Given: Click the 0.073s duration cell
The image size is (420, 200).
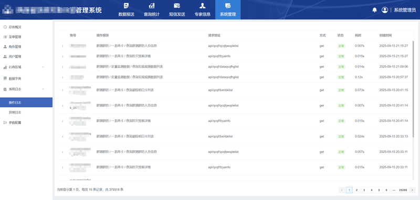Looking at the screenshot, I should (x=360, y=90).
